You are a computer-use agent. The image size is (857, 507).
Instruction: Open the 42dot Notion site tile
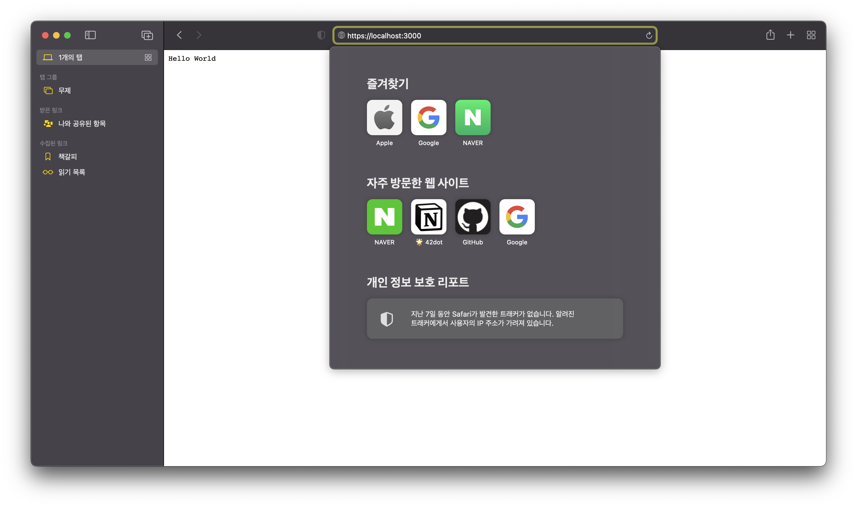(428, 217)
